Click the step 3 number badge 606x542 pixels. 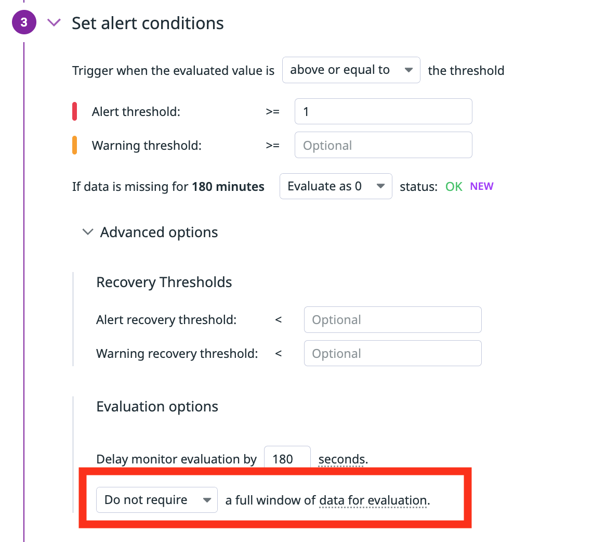click(x=24, y=23)
